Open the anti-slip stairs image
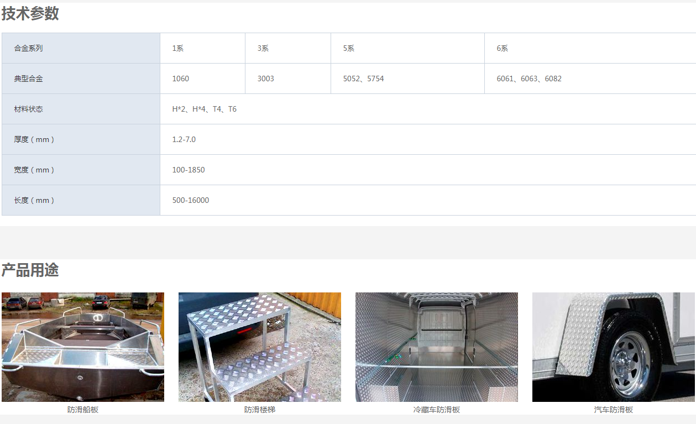Viewport: 696px width, 424px height. pos(259,347)
